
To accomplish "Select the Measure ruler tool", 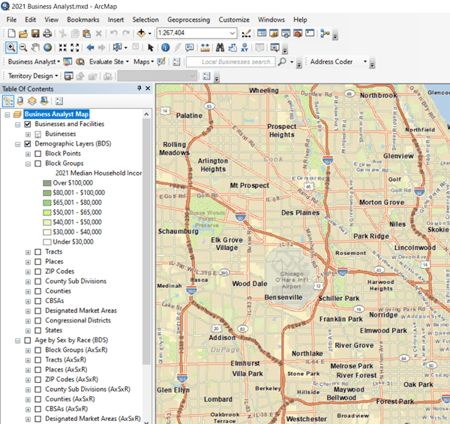I will pos(205,47).
